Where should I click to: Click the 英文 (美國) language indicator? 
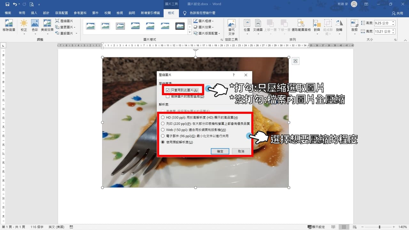pyautogui.click(x=56, y=227)
